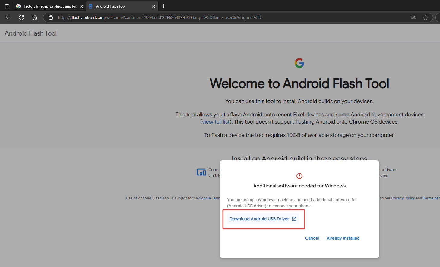Reload the page with refresh icon

coord(21,17)
